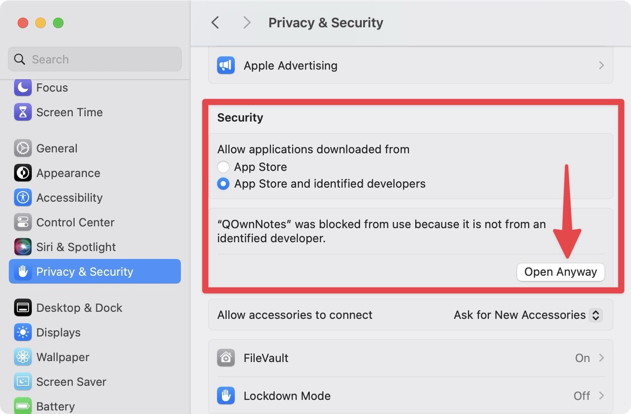The height and width of the screenshot is (414, 631).
Task: Click the Search field in sidebar
Action: (95, 59)
